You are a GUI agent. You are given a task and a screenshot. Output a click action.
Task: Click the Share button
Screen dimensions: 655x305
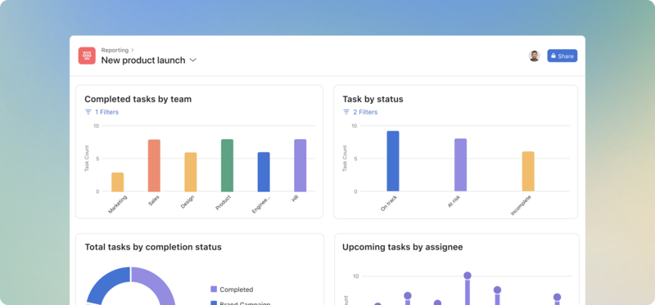click(562, 56)
